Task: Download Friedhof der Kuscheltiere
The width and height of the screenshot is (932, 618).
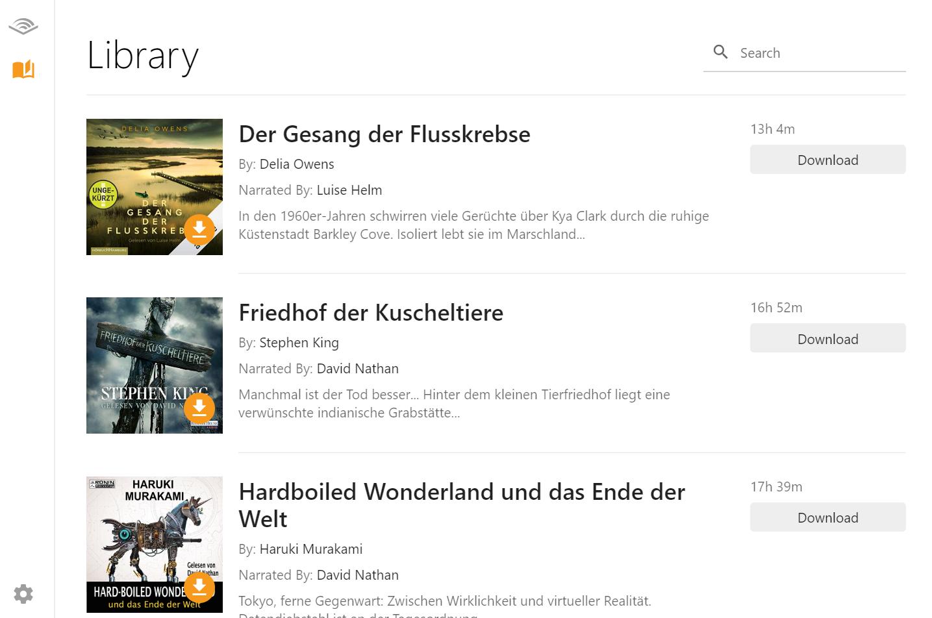Action: click(x=827, y=338)
